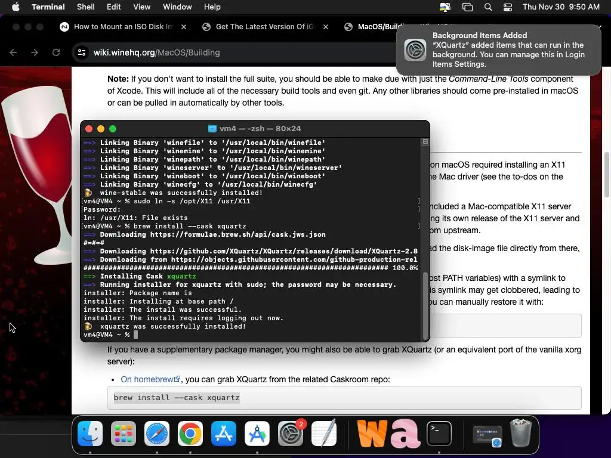This screenshot has height=458, width=611.
Task: Close the 'How to Mount an ISO Disk' tab
Action: 184,26
